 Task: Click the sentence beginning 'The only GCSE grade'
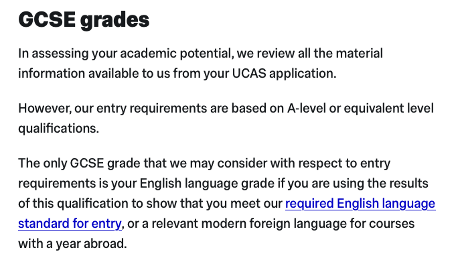[227, 203]
